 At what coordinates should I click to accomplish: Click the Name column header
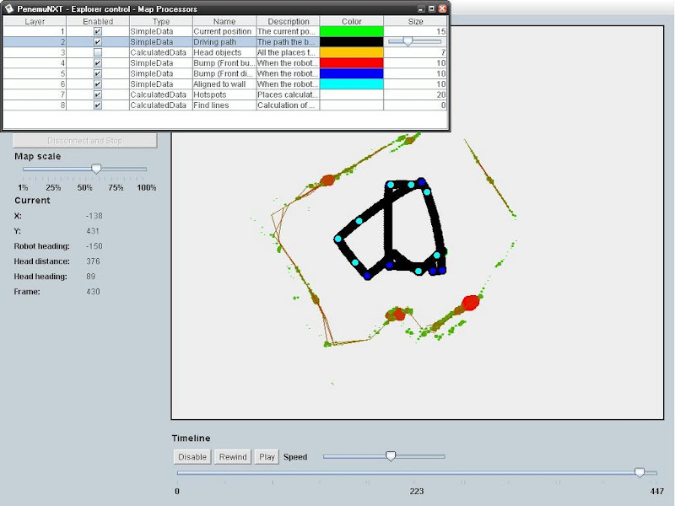pyautogui.click(x=224, y=21)
